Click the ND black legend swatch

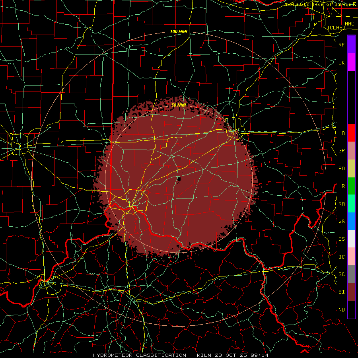[351, 309]
